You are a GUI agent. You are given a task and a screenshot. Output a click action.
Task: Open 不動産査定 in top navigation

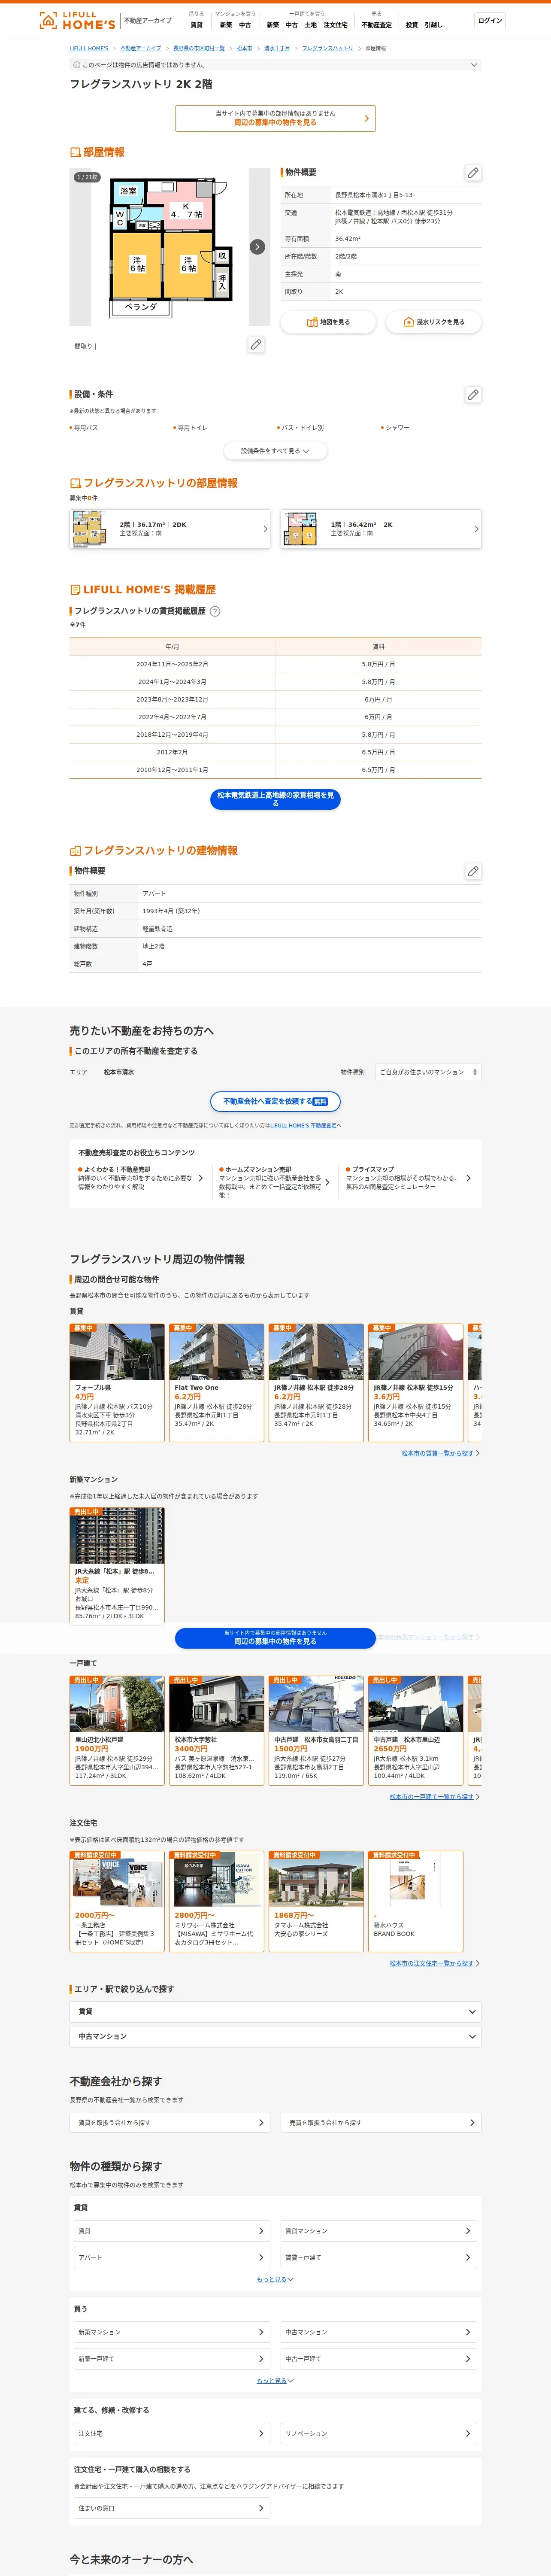[377, 25]
